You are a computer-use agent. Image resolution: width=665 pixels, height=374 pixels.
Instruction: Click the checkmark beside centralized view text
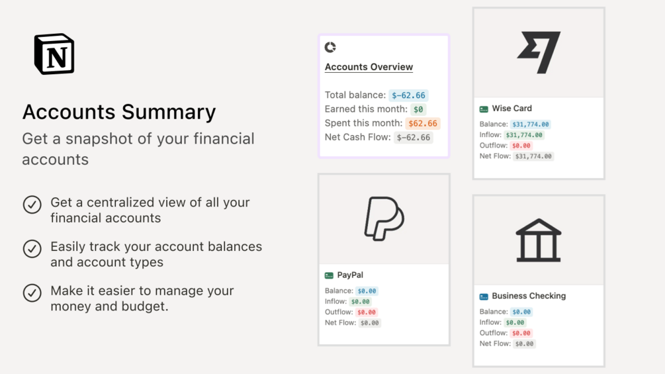(x=32, y=205)
